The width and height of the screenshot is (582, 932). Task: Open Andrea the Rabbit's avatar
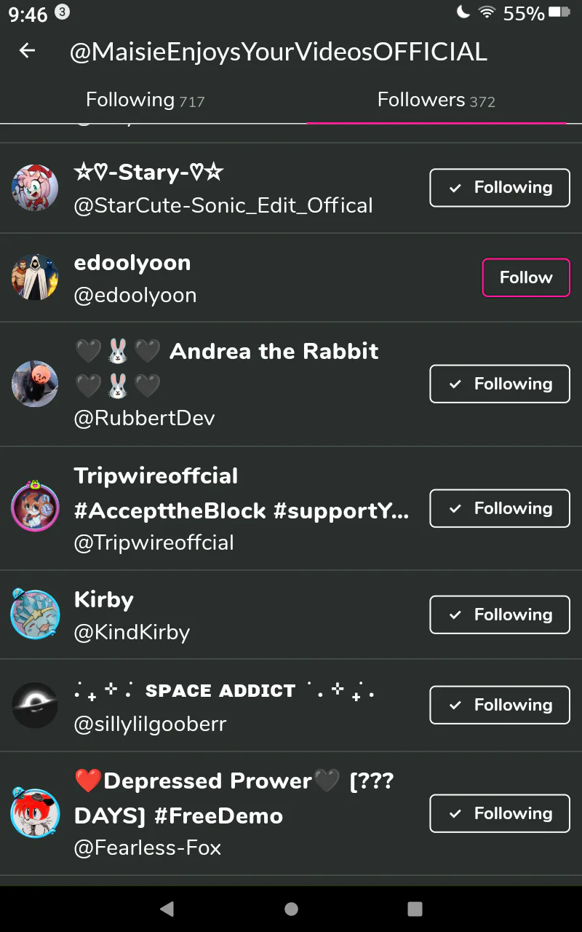pyautogui.click(x=35, y=384)
